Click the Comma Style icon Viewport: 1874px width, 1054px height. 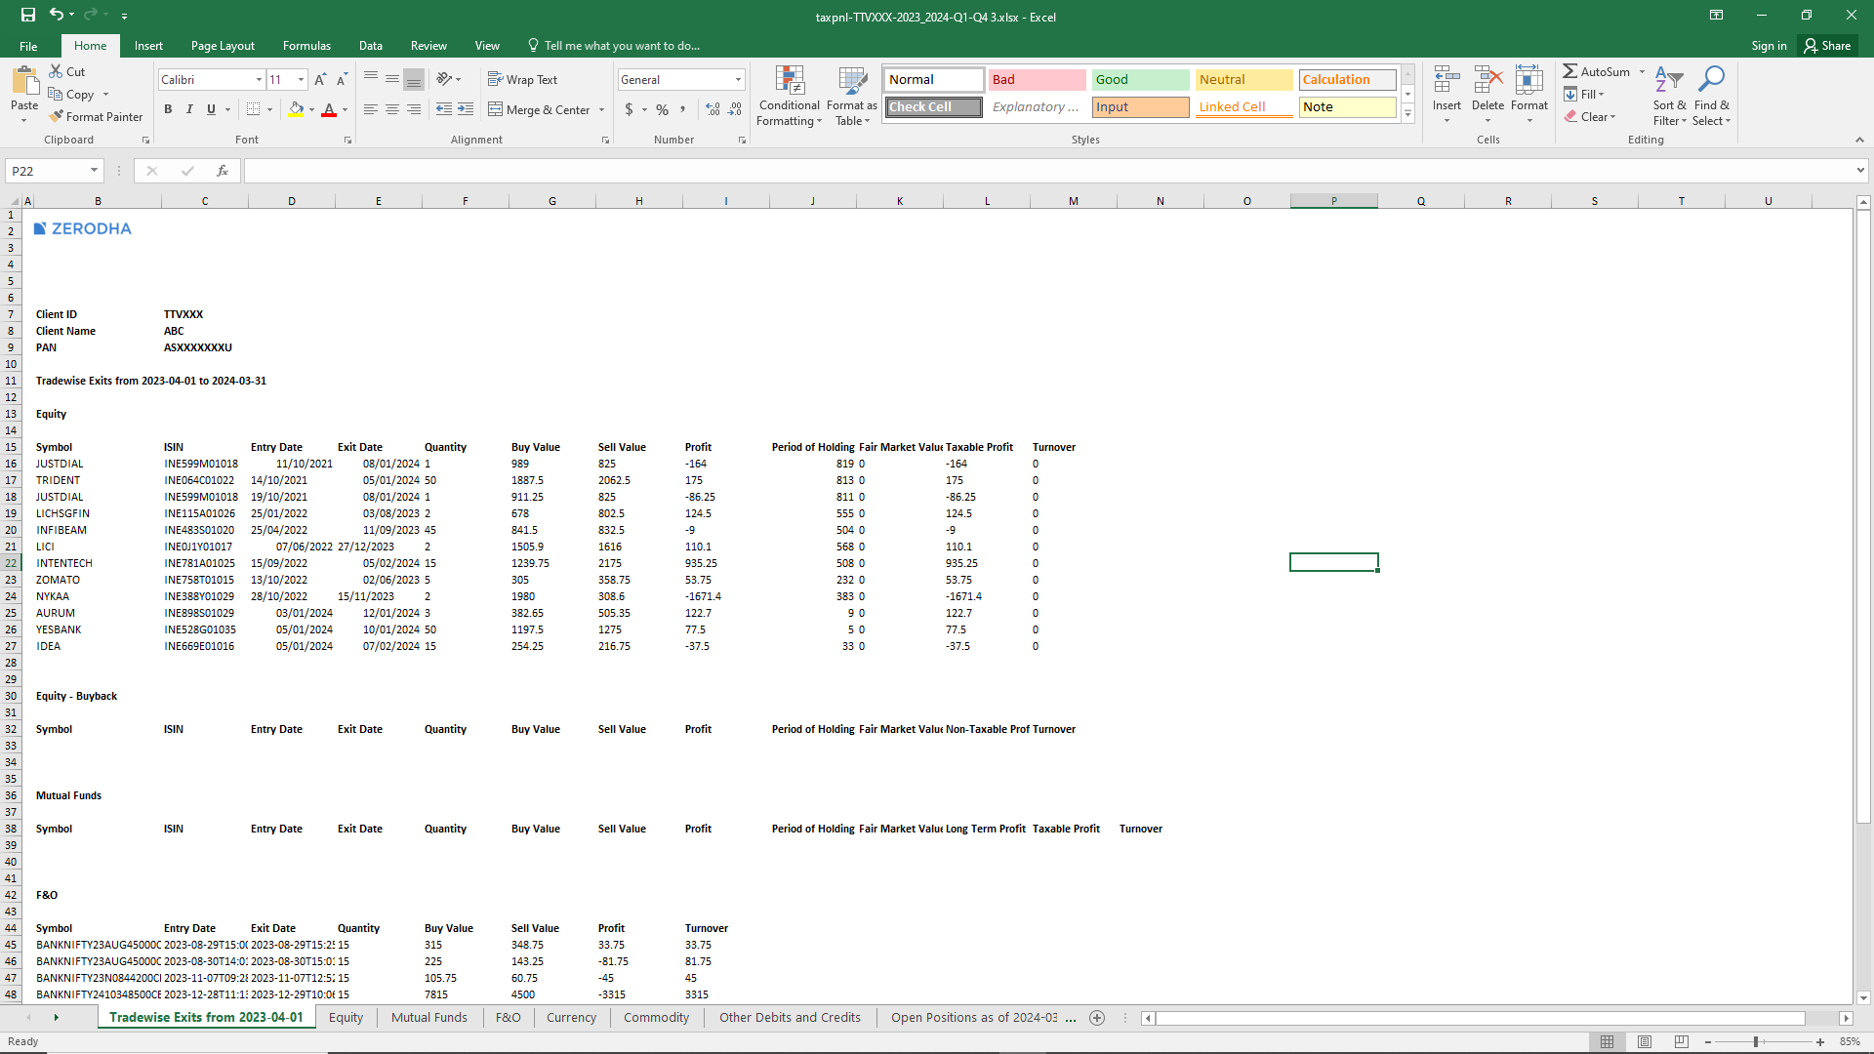click(x=683, y=109)
